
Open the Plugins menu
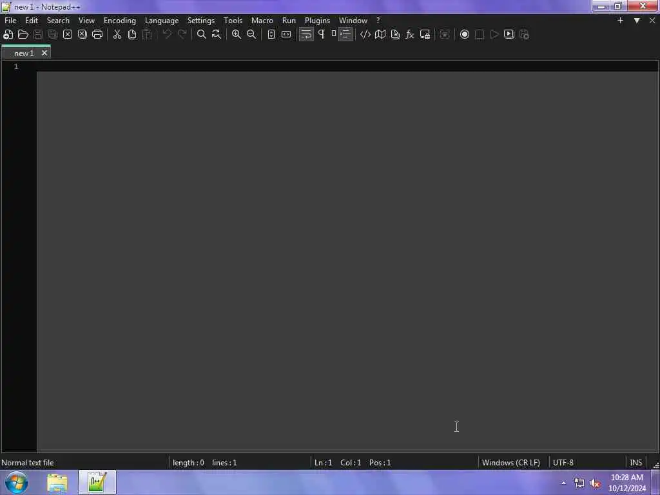[x=317, y=20]
